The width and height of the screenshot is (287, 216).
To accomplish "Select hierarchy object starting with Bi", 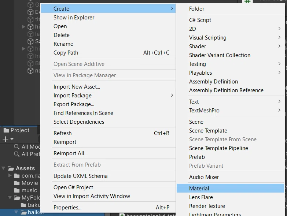I will click(x=33, y=63).
